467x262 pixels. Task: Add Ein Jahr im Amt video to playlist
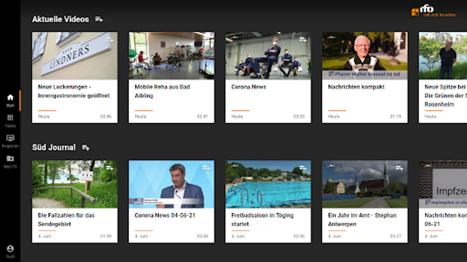[x=400, y=168]
